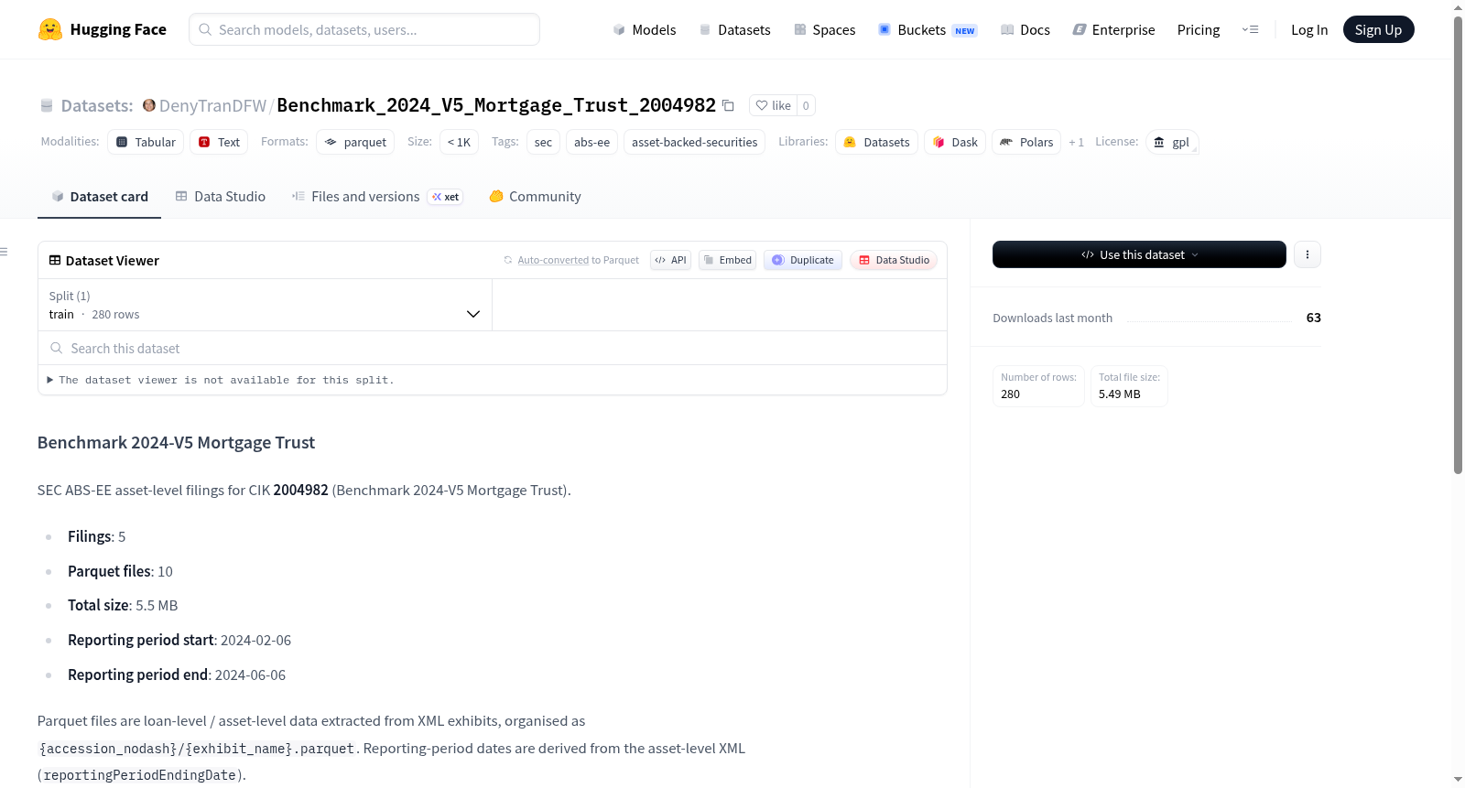Click the heart like button
1465x788 pixels.
coord(773,105)
